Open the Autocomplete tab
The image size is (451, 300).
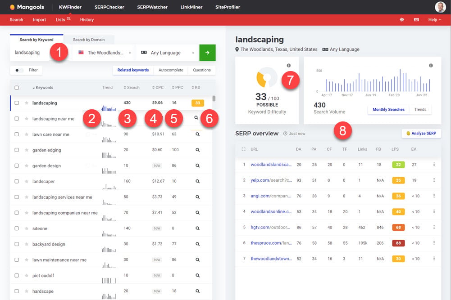click(x=171, y=70)
